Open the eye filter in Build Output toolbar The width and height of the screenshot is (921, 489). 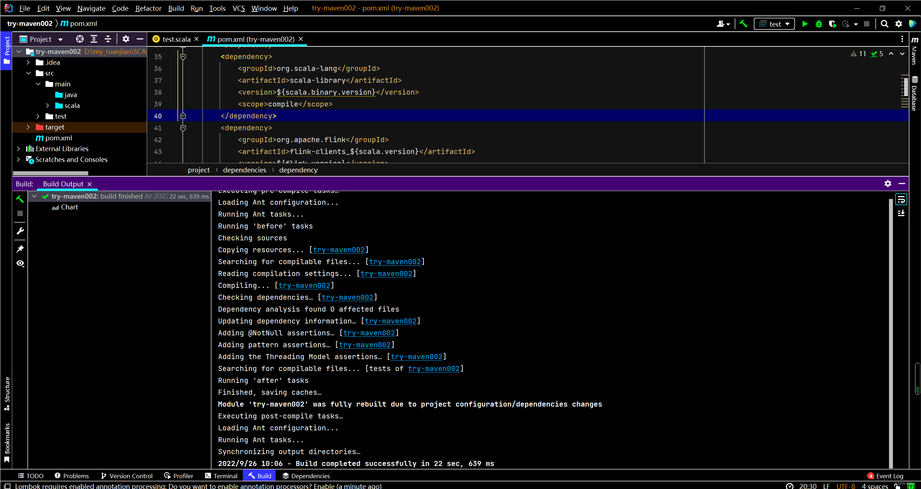(20, 263)
